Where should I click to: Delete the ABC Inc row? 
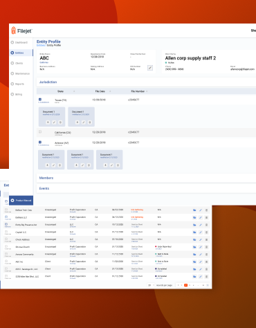206,262
